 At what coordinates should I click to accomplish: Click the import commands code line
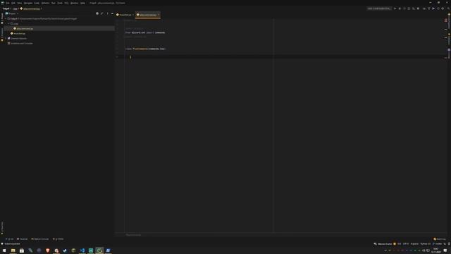click(145, 32)
